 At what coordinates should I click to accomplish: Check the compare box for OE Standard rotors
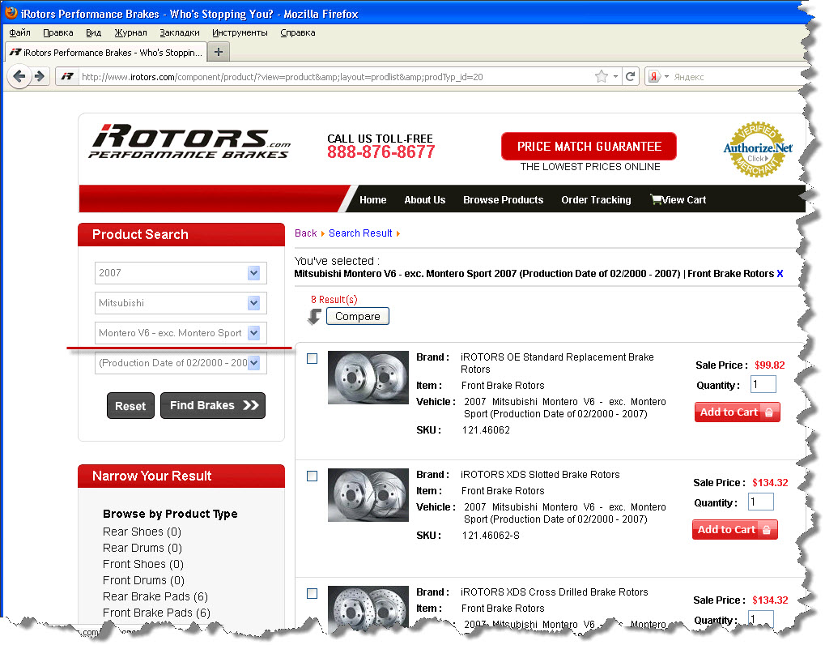313,359
